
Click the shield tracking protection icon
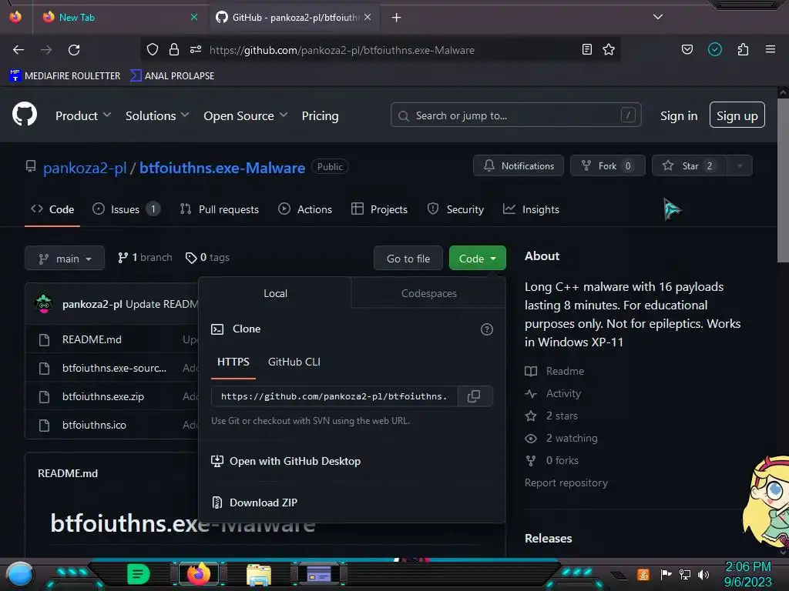tap(153, 49)
